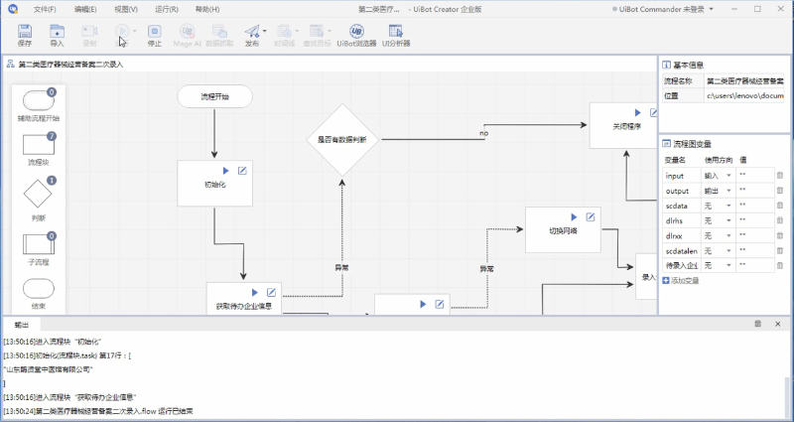794x422 pixels.
Task: Run the 关闭程序 block with play icon
Action: click(x=638, y=112)
